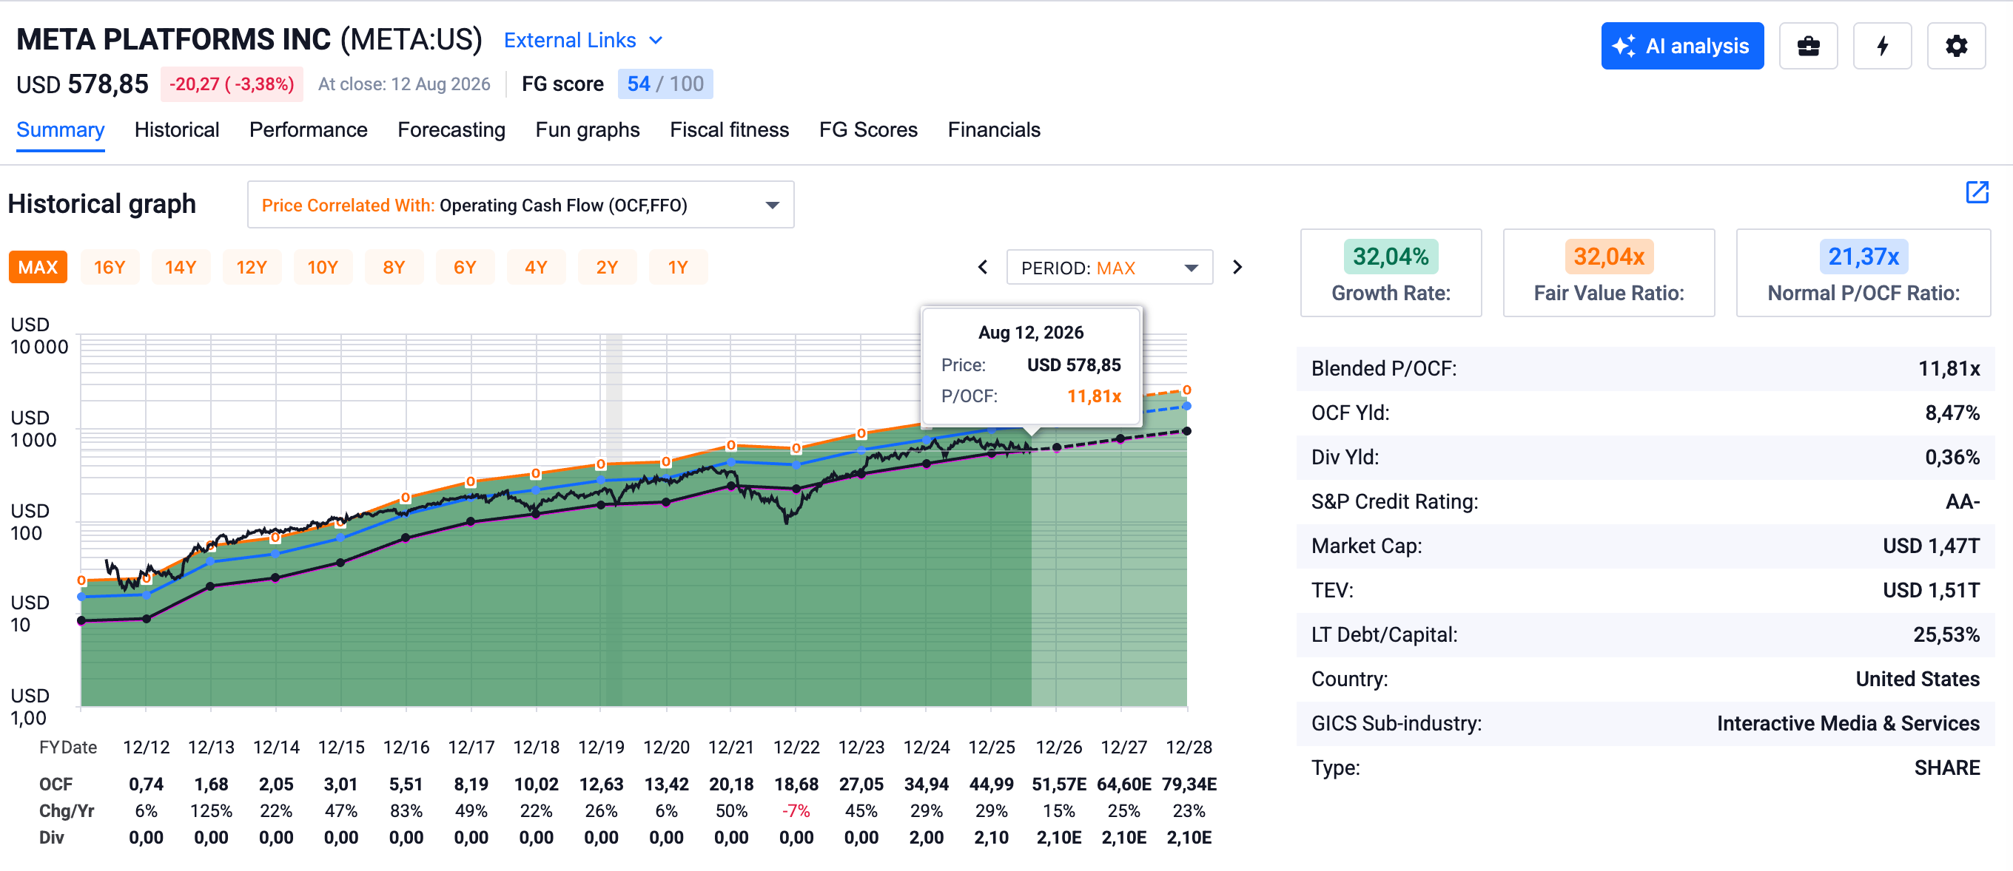Click the 12/28 forecast point on chart
The image size is (2013, 871).
1186,431
